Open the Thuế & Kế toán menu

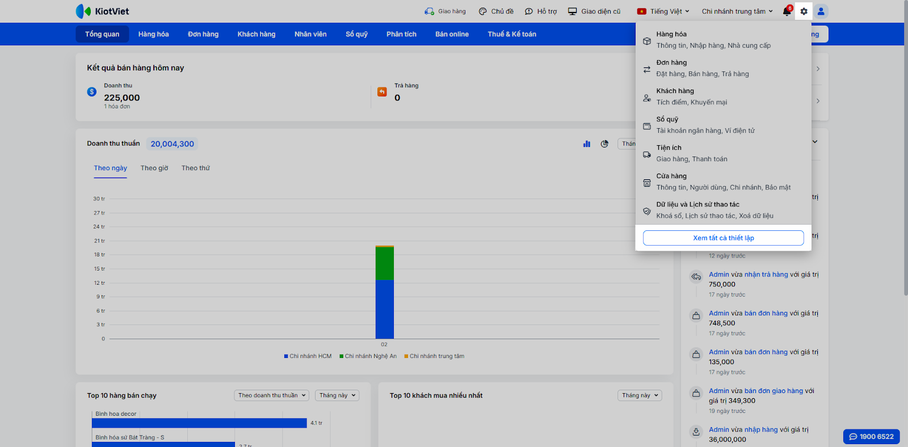512,34
